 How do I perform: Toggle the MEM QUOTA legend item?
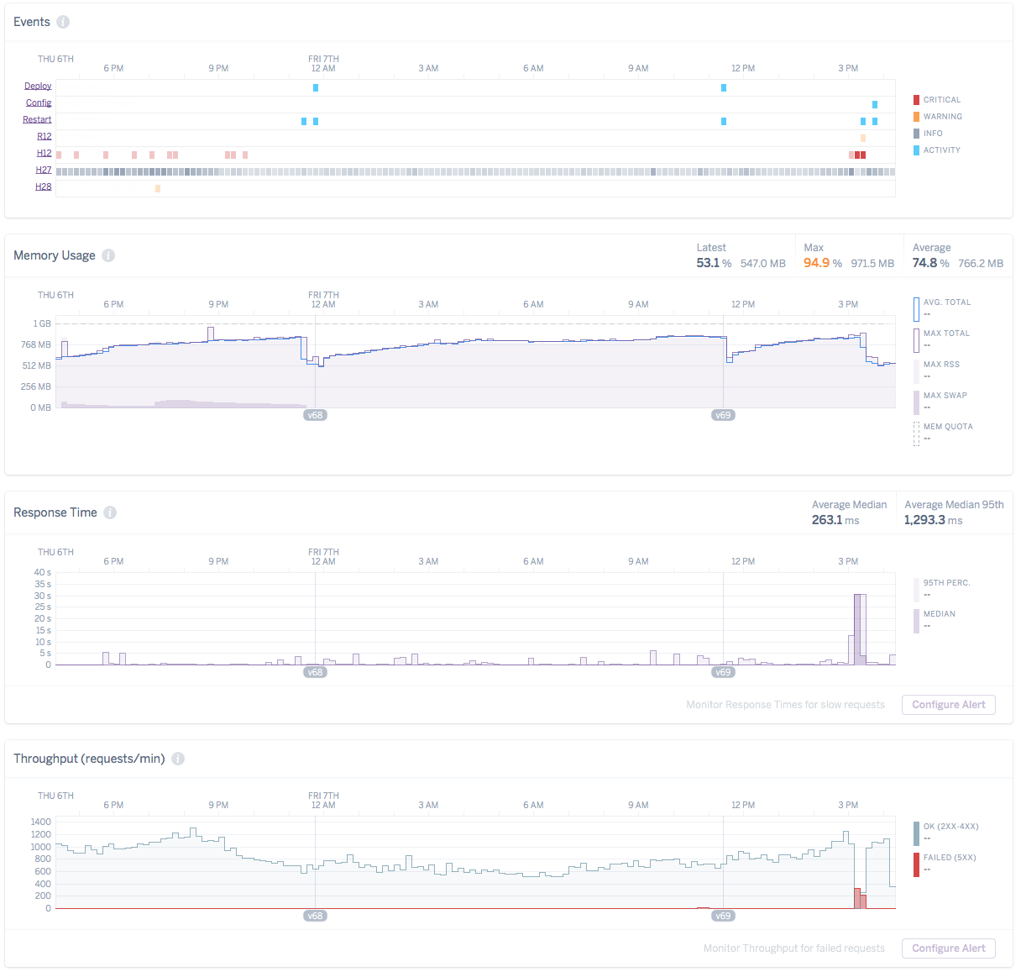947,427
